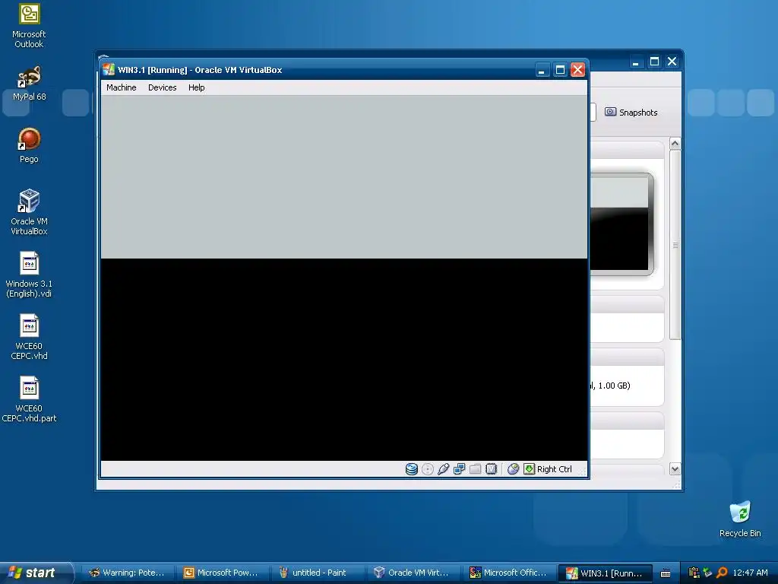778x584 pixels.
Task: Click the scroll up arrow in Manager details
Action: 675,144
